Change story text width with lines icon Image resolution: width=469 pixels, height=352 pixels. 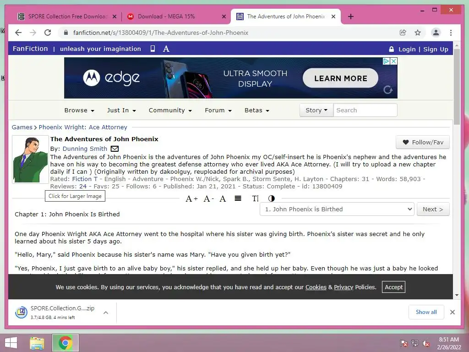point(238,198)
